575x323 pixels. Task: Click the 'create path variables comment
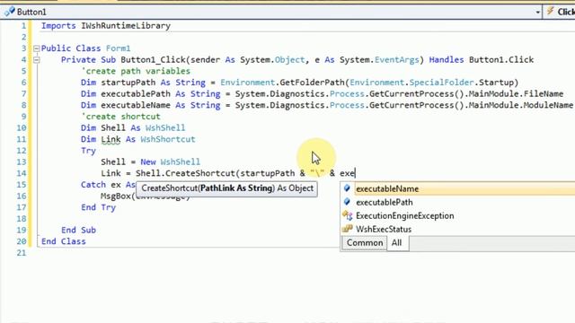tap(136, 71)
